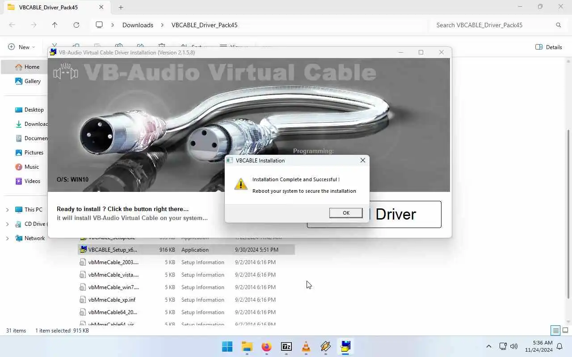572x357 pixels.
Task: Click the Explorer vertical scrollbar
Action: [x=568, y=214]
